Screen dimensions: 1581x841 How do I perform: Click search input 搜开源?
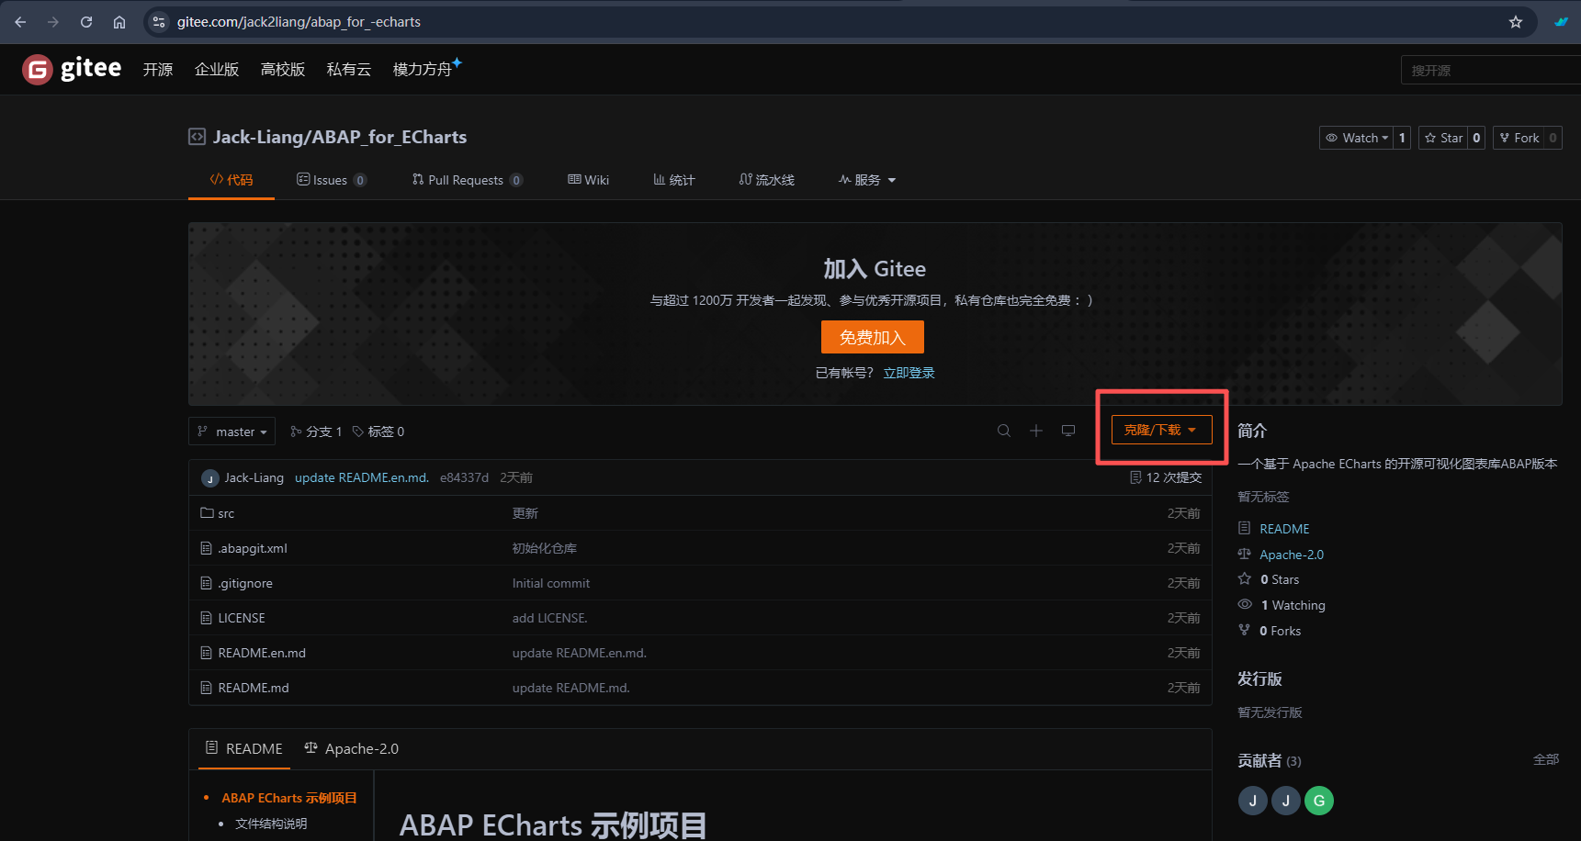1491,70
